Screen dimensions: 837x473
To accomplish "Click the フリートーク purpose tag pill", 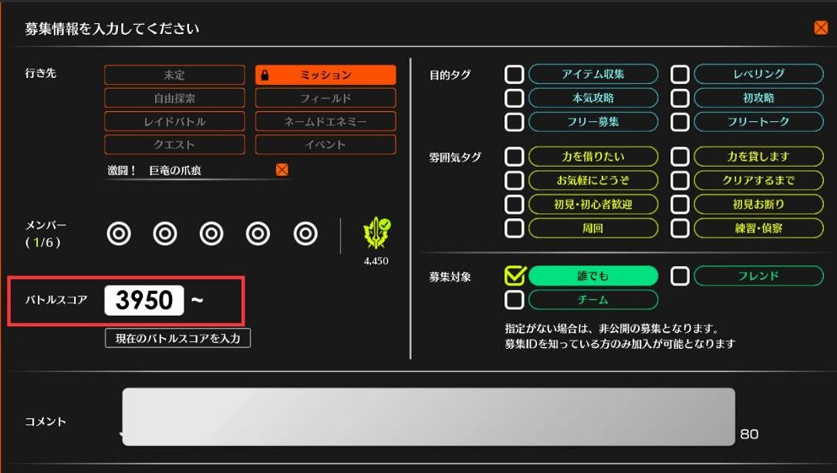I will pos(758,122).
